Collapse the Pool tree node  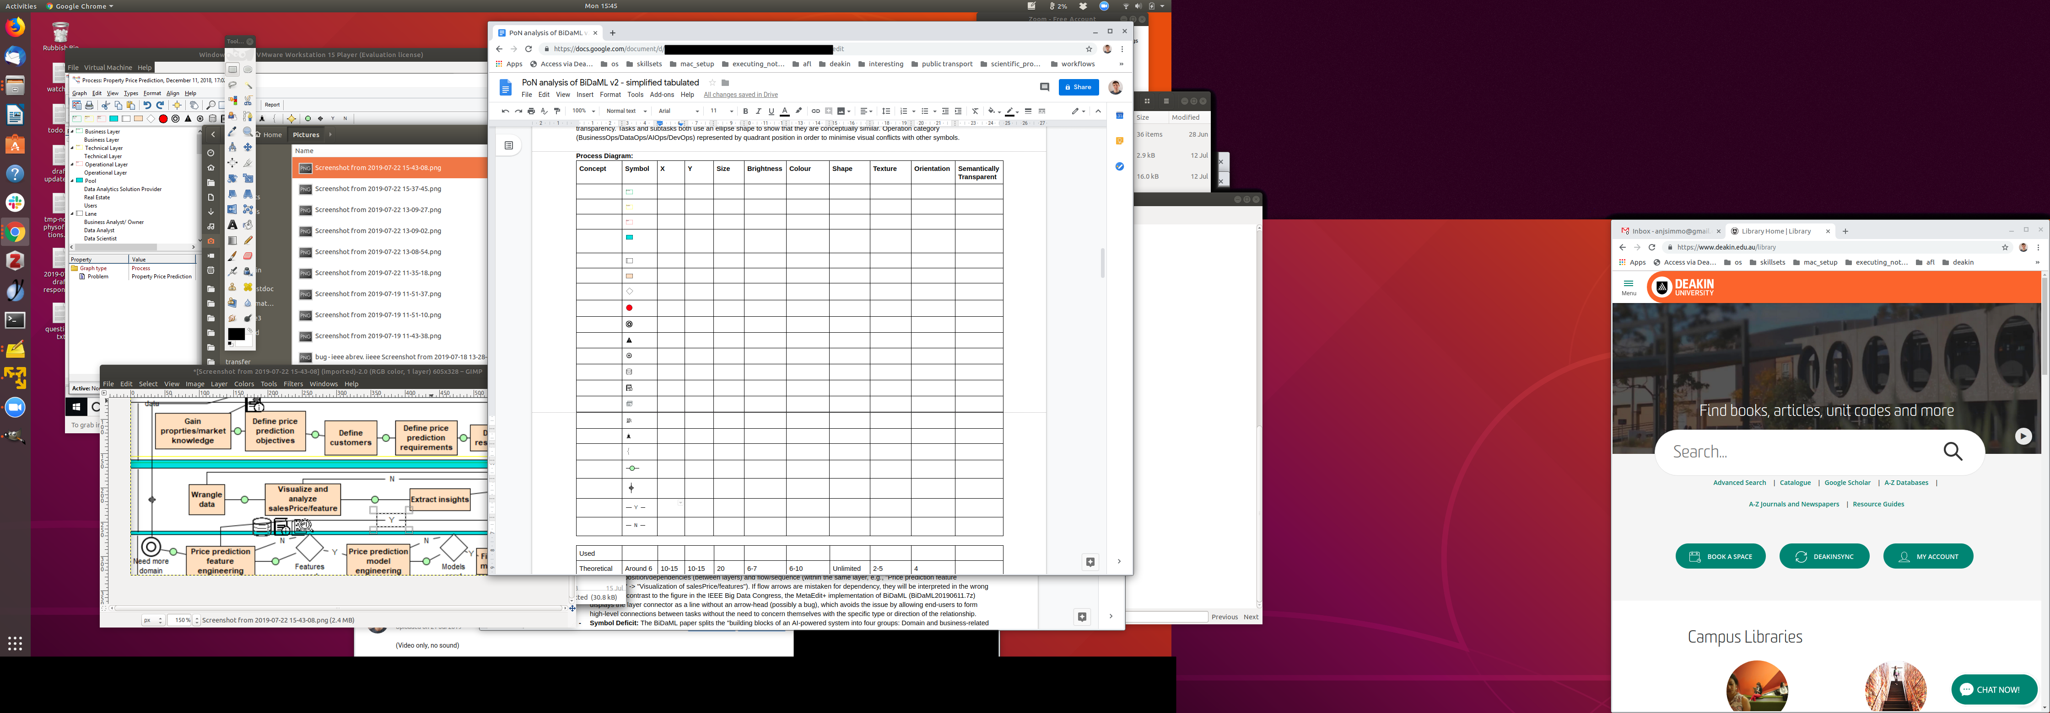click(x=72, y=181)
